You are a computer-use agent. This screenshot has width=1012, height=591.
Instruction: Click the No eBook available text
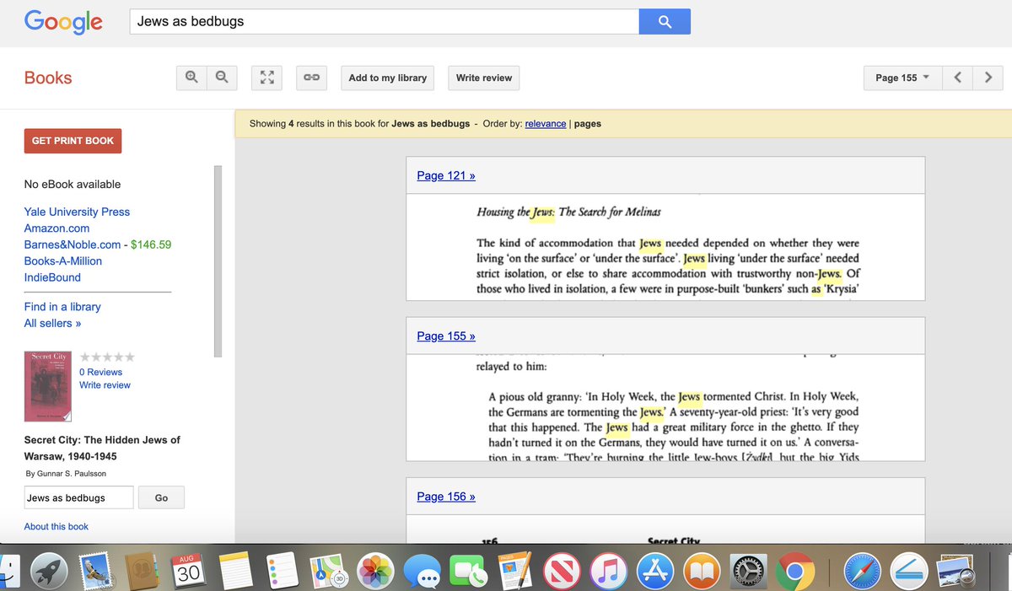[73, 184]
